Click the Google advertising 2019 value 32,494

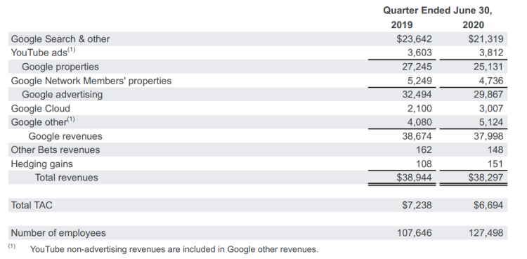click(417, 94)
